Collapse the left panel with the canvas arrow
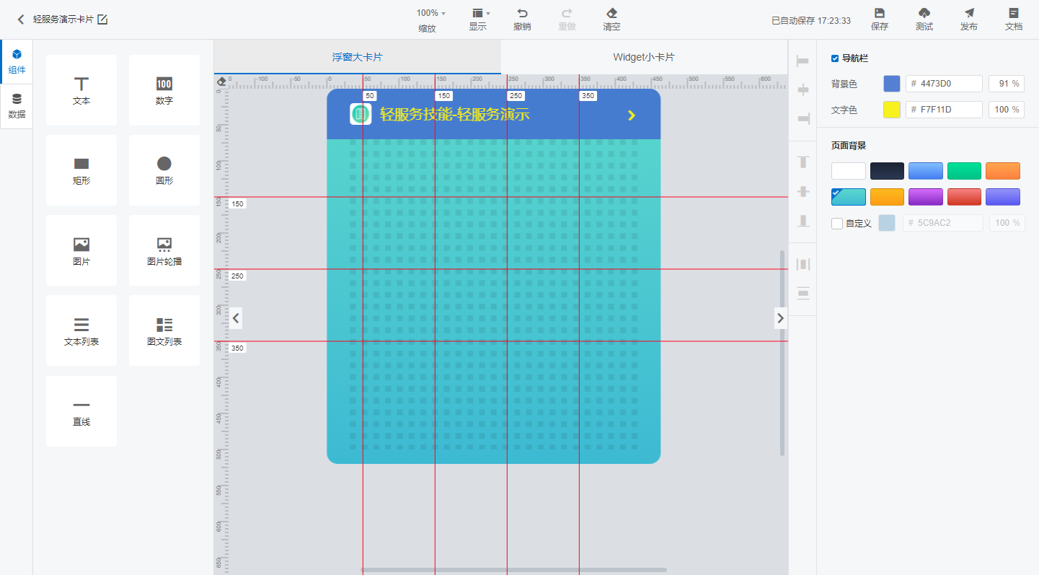Image resolution: width=1039 pixels, height=575 pixels. pyautogui.click(x=236, y=317)
